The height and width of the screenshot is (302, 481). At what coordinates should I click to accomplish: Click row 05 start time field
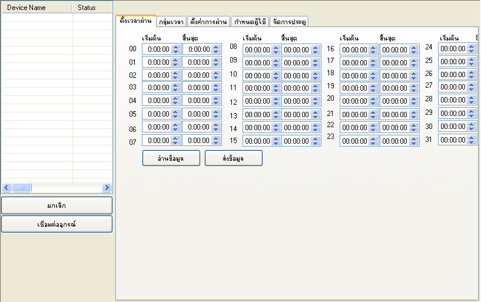[162, 114]
